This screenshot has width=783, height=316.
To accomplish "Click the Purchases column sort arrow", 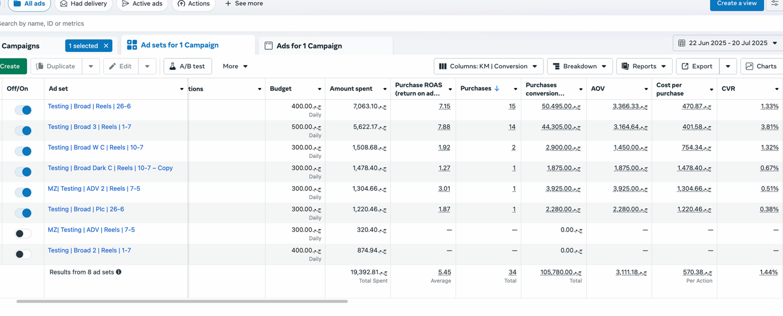I will (x=497, y=89).
